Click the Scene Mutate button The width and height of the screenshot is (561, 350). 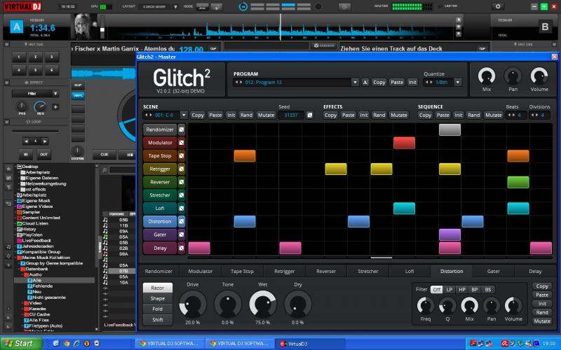[266, 115]
